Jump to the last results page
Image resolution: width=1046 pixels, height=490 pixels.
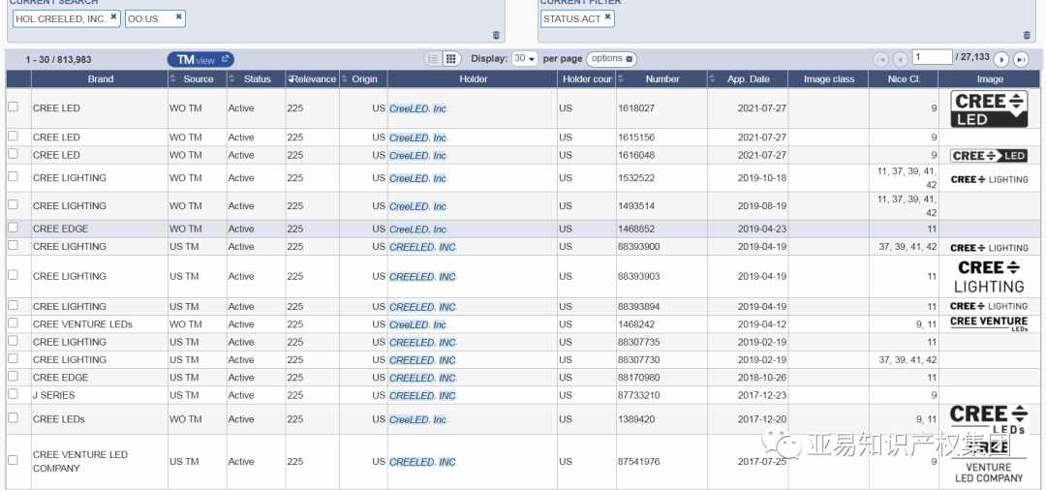click(1021, 59)
